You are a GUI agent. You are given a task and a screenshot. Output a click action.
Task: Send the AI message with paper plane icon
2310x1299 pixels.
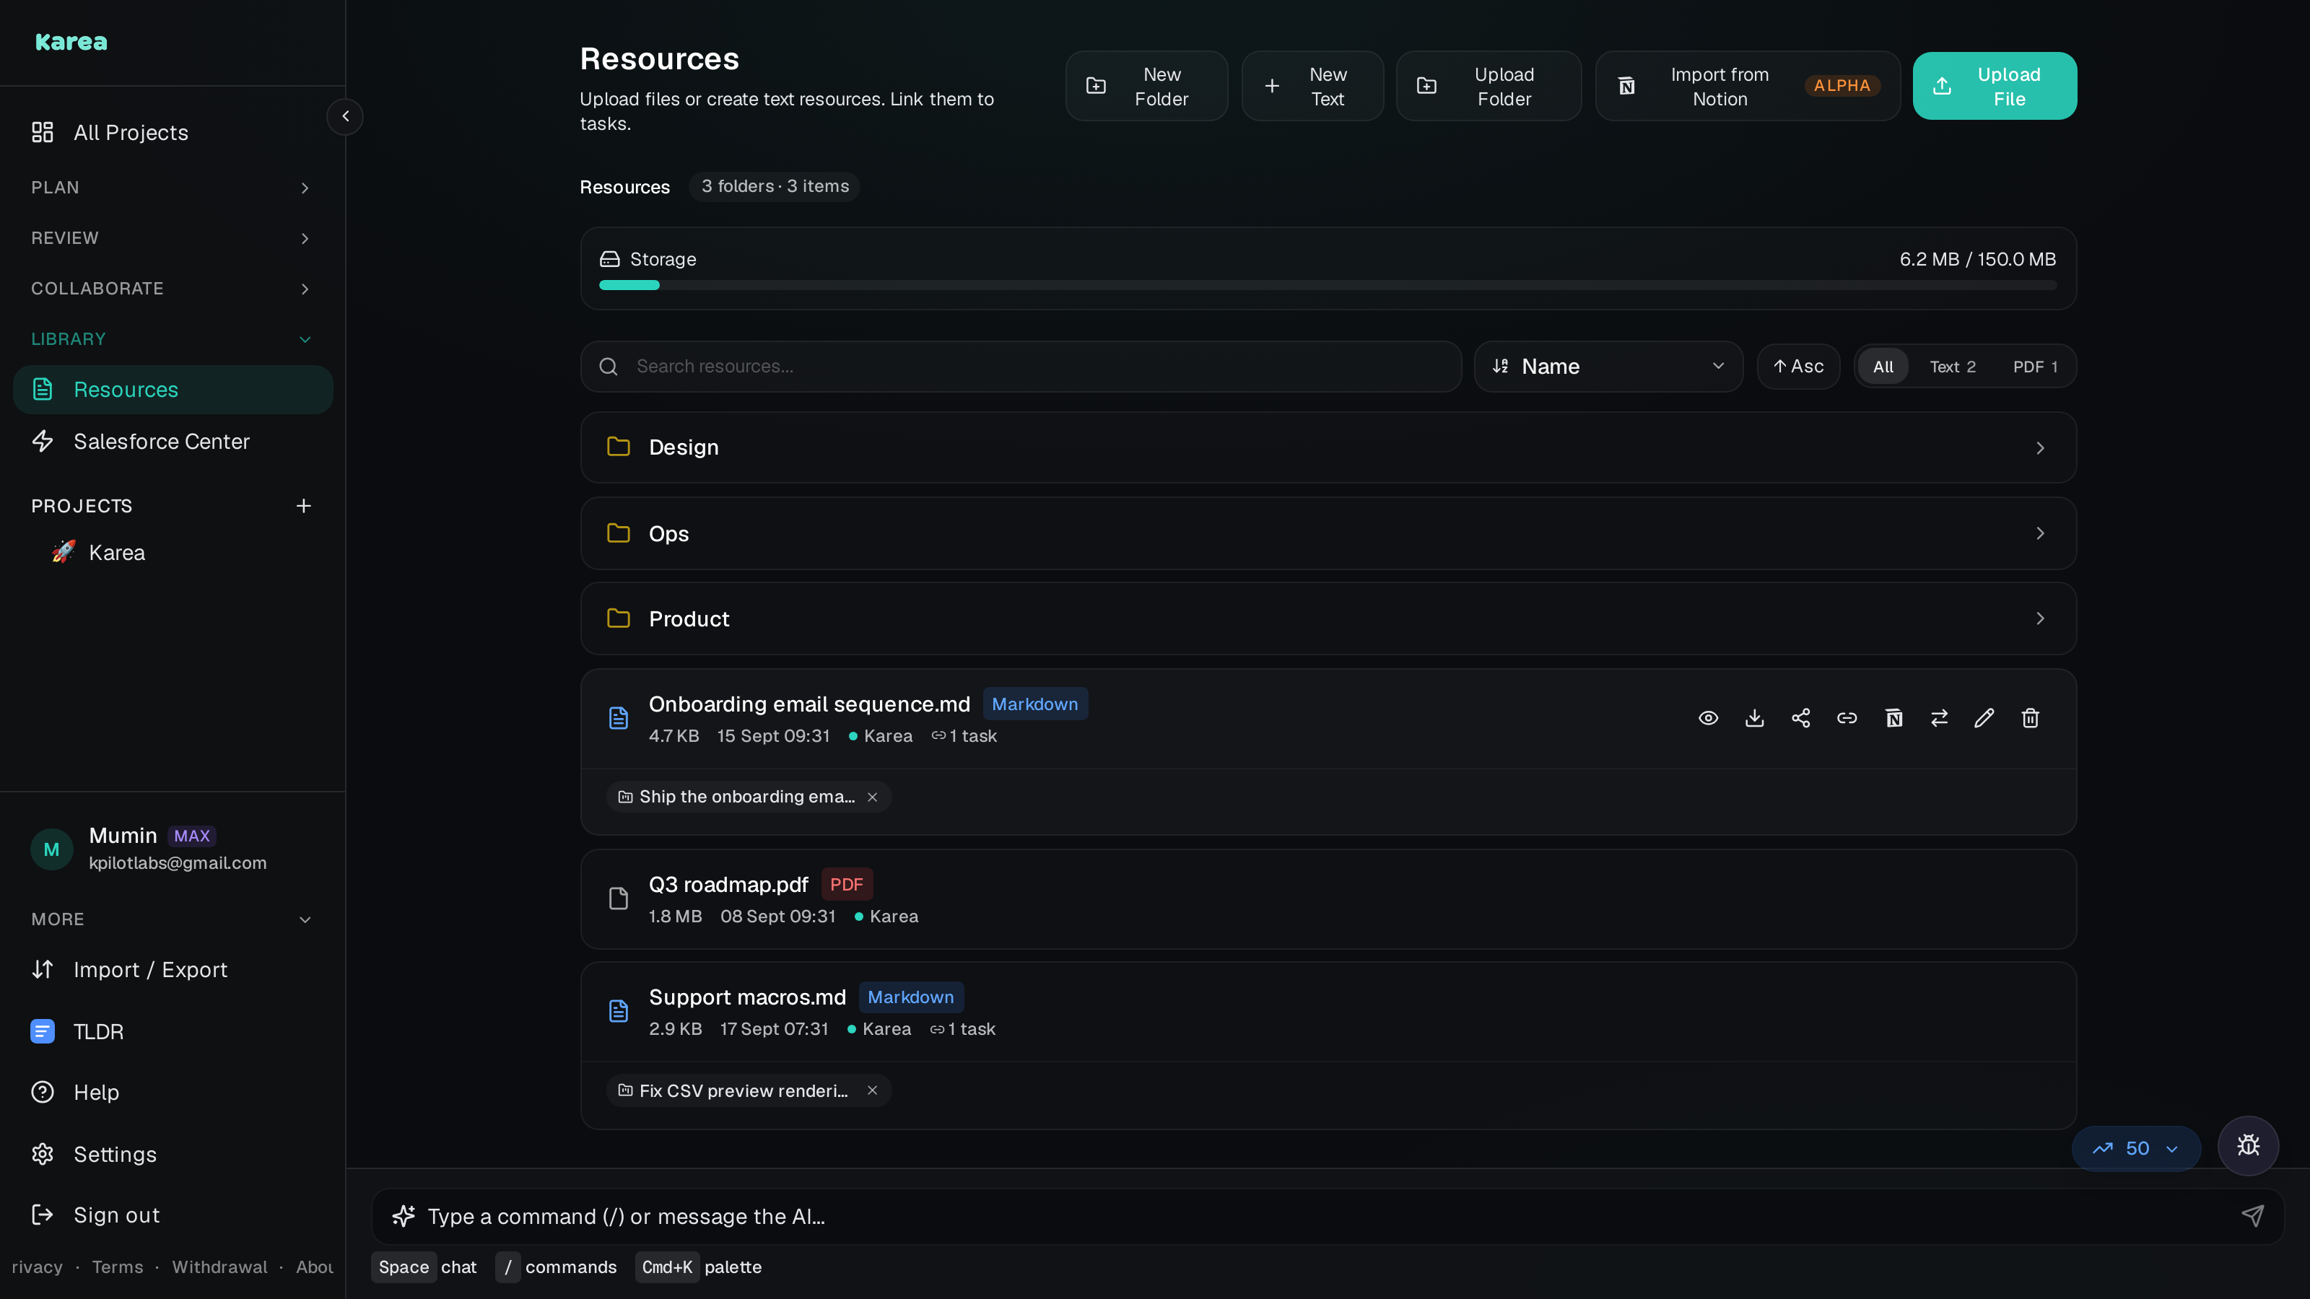[x=2252, y=1215]
